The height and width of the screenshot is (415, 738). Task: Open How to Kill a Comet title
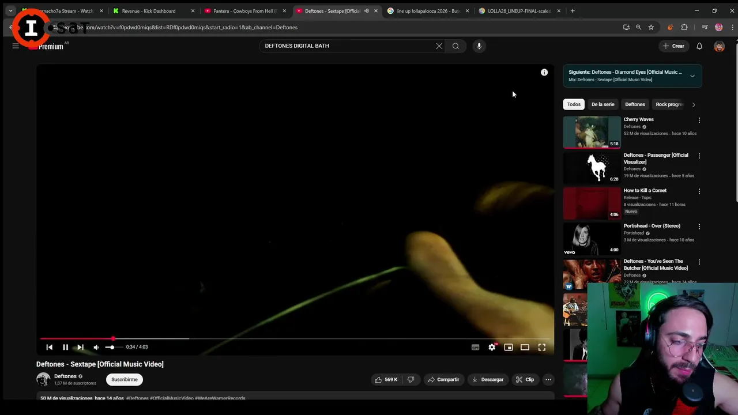(x=645, y=190)
